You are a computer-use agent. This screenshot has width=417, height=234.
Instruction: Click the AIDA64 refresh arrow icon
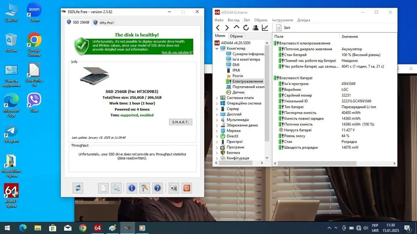[x=246, y=28]
